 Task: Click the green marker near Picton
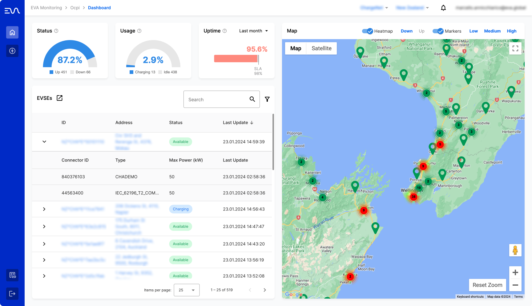tap(355, 186)
